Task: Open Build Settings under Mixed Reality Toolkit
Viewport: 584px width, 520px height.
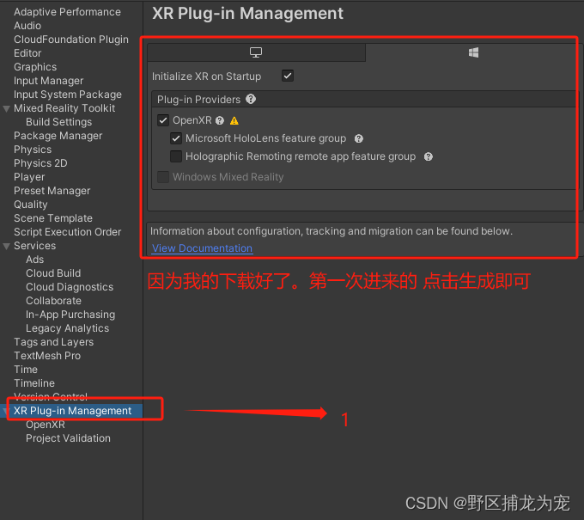Action: click(x=59, y=122)
